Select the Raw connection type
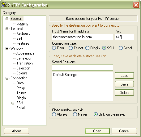This screenshot has width=141, height=137. pos(54,48)
